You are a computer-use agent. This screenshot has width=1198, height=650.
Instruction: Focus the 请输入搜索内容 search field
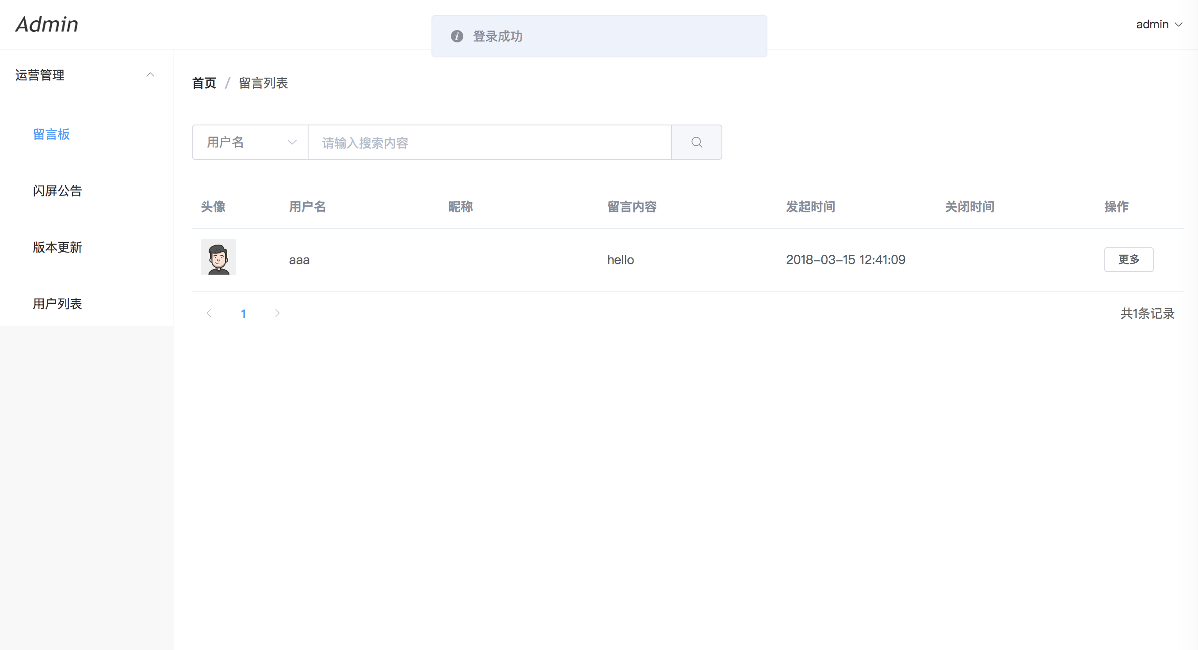[x=489, y=142]
